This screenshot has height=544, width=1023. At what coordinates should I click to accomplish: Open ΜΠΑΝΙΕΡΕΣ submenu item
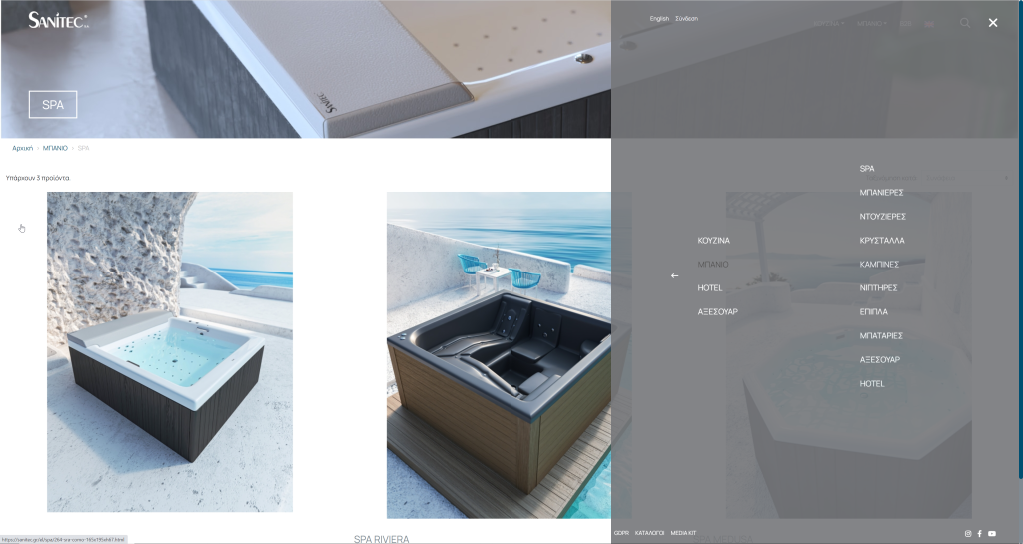(881, 192)
